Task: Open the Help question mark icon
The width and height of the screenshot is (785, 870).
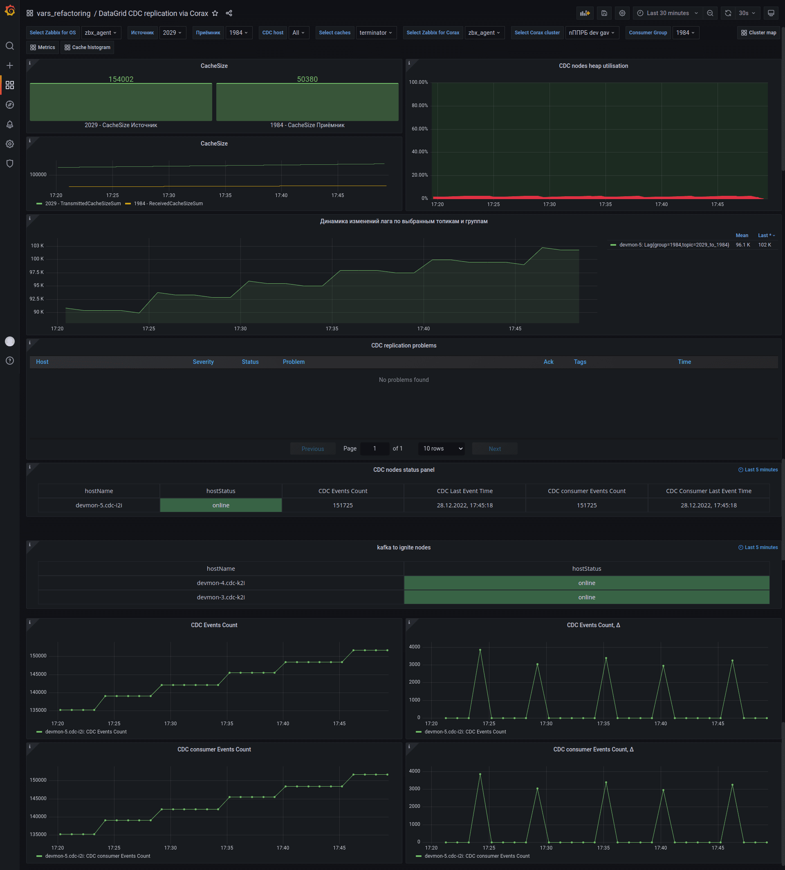Action: [x=9, y=361]
